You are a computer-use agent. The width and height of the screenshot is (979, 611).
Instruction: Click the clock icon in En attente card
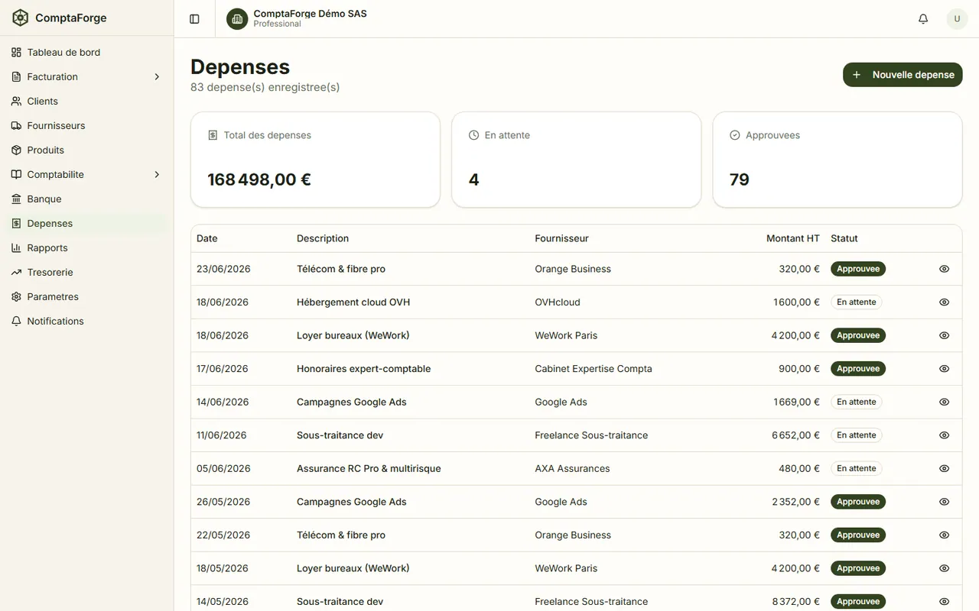click(473, 135)
